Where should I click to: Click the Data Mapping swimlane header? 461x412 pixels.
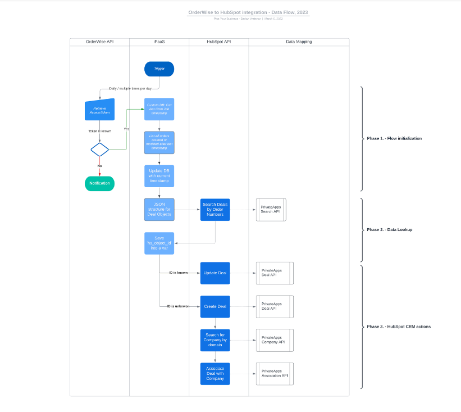pyautogui.click(x=299, y=42)
